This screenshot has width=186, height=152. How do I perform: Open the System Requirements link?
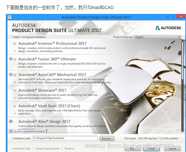point(48,148)
